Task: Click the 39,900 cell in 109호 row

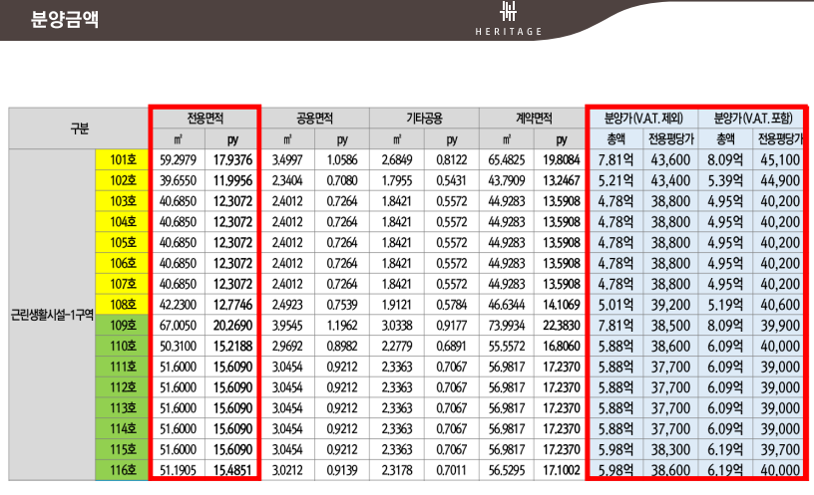Action: pyautogui.click(x=780, y=325)
